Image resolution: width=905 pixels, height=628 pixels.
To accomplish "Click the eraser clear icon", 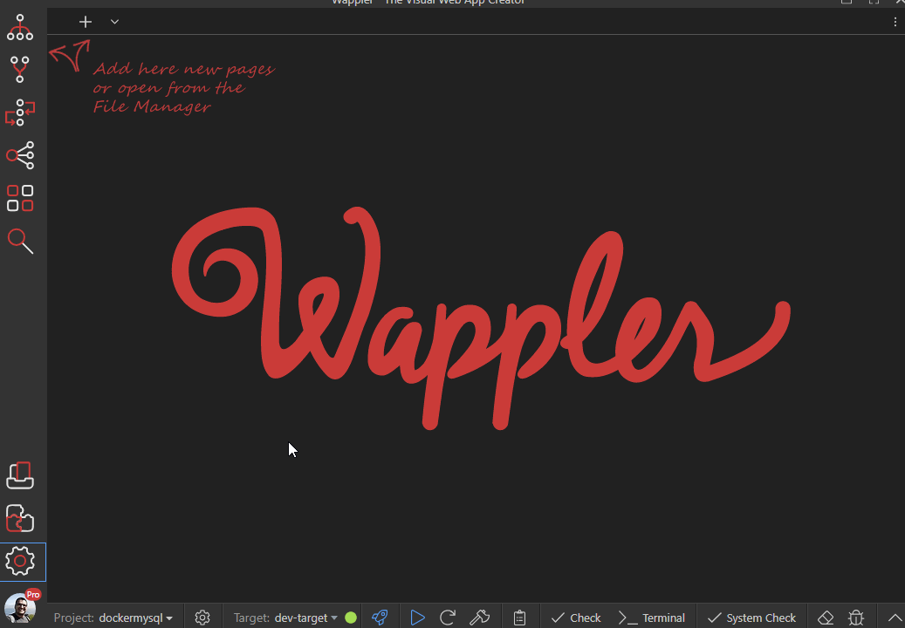I will tap(826, 618).
